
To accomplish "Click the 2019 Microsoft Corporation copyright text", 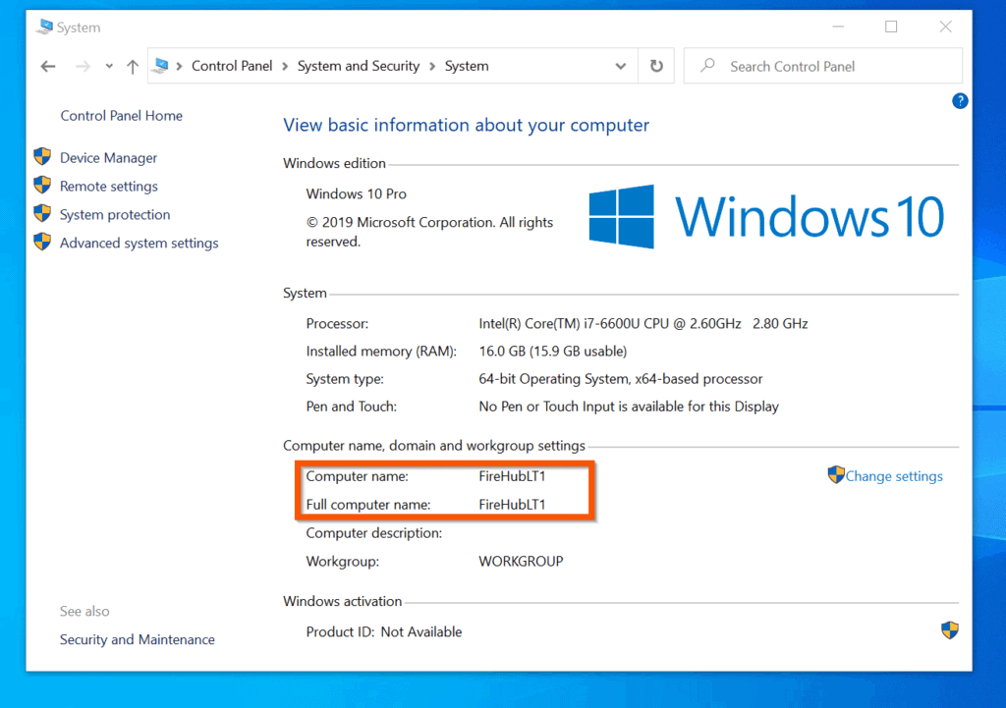I will click(429, 232).
